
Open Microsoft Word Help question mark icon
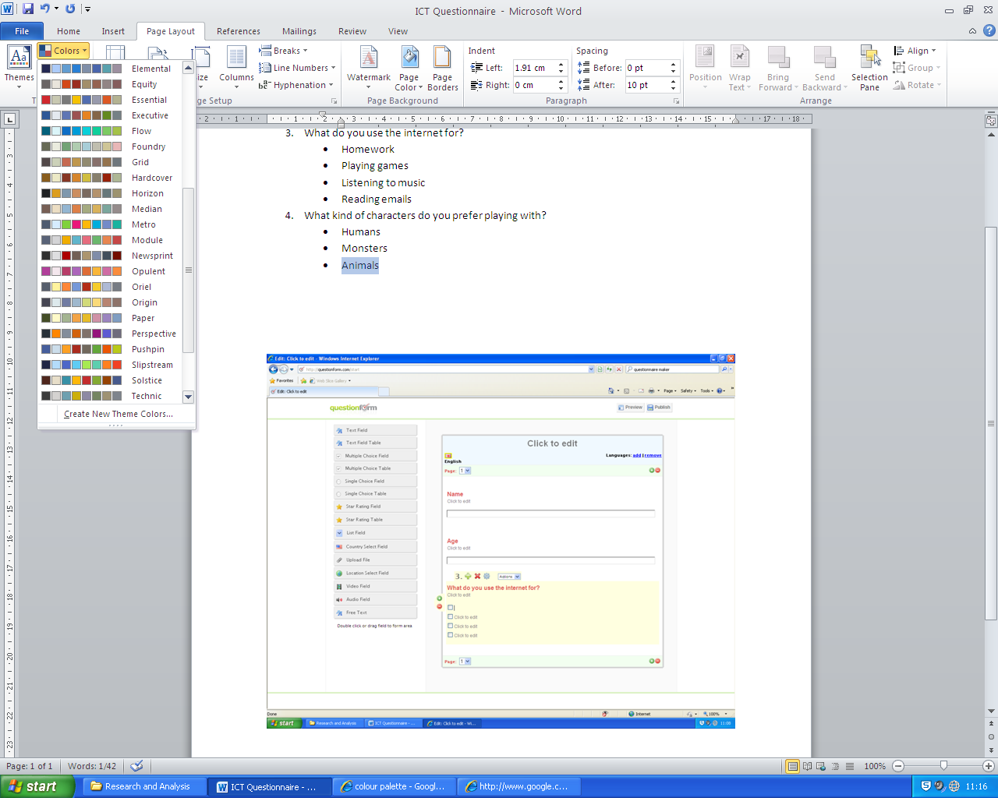tap(989, 31)
